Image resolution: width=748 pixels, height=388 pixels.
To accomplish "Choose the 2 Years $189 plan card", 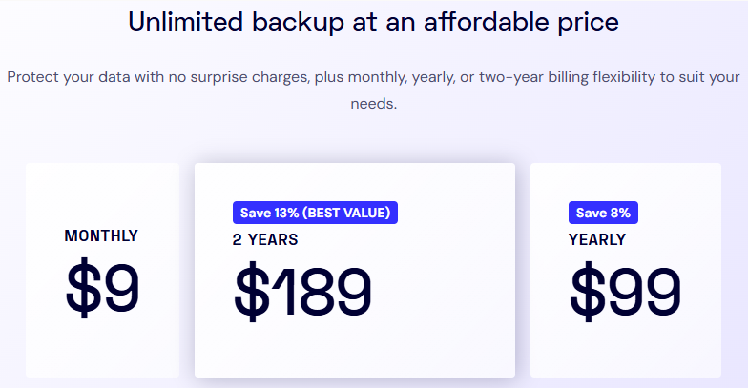I will tap(355, 271).
